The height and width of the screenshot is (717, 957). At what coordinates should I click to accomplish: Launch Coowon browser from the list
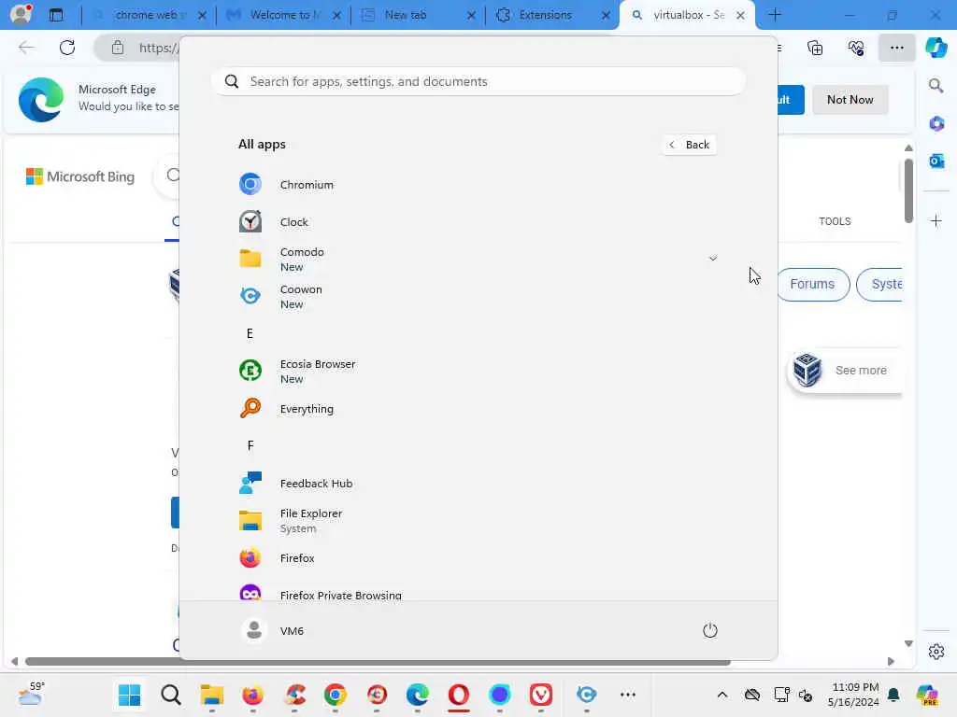tap(476, 296)
